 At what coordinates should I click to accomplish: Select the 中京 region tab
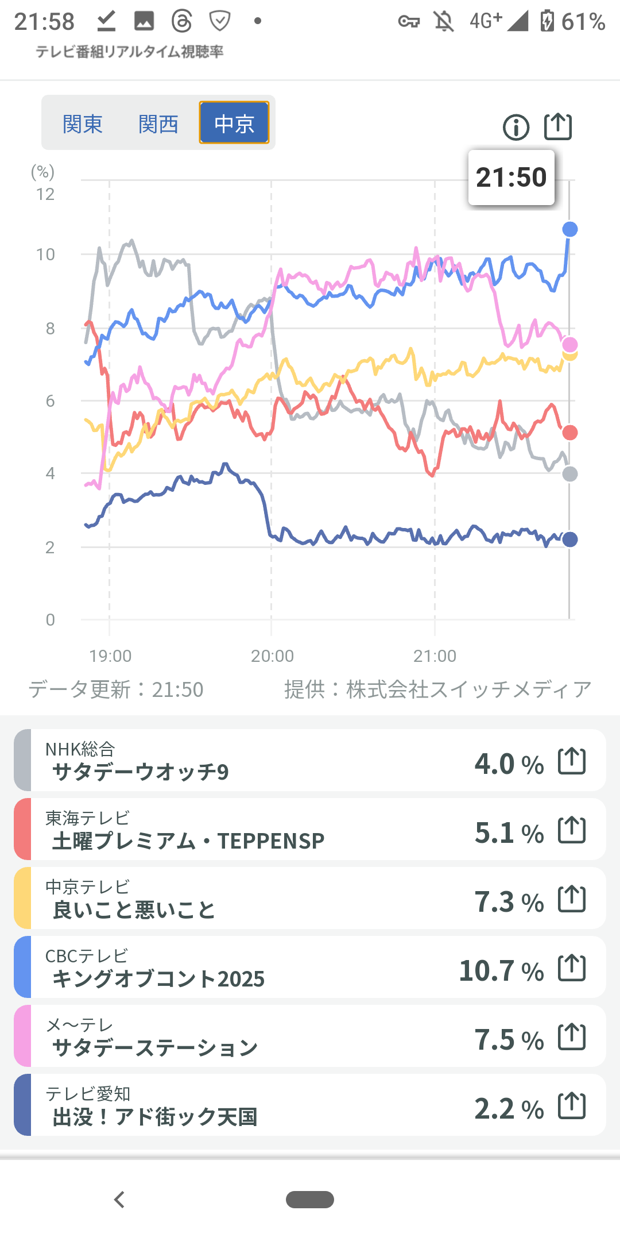234,123
